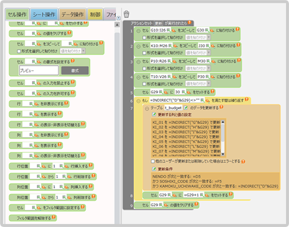The width and height of the screenshot is (289, 227).
Task: Switch to the データ操作 tab
Action: (73, 14)
